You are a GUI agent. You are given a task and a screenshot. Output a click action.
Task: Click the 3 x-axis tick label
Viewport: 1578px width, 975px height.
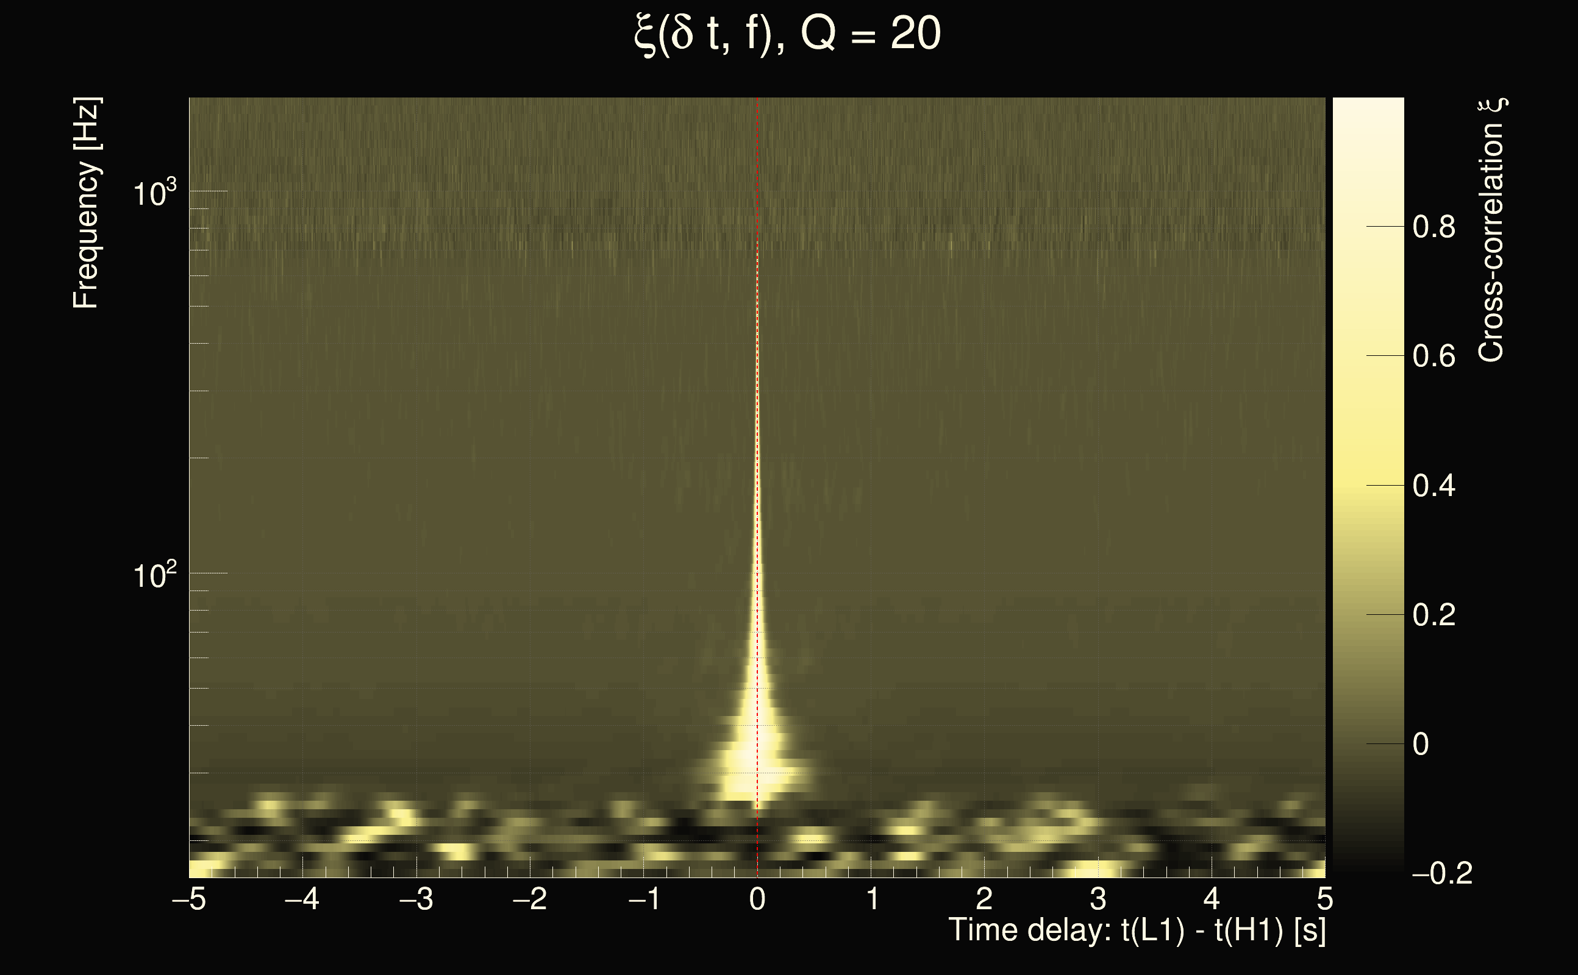click(1098, 899)
